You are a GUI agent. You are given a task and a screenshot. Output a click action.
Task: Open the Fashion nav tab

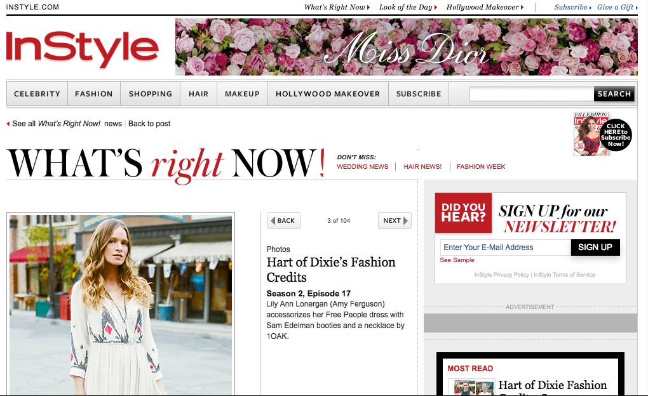[x=94, y=94]
